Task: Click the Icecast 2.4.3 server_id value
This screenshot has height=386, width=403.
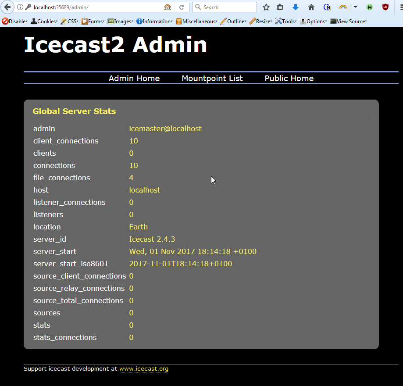Action: click(x=152, y=239)
